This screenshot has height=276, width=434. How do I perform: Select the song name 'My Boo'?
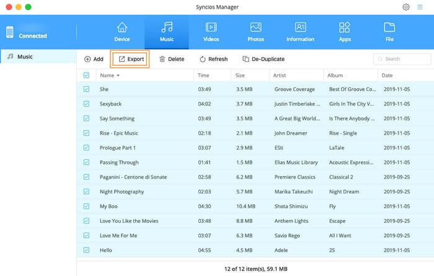(108, 207)
